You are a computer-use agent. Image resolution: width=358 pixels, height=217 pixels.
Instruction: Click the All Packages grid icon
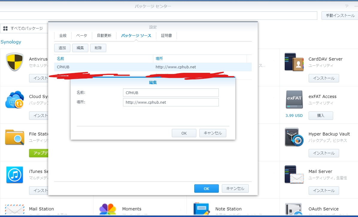click(5, 28)
